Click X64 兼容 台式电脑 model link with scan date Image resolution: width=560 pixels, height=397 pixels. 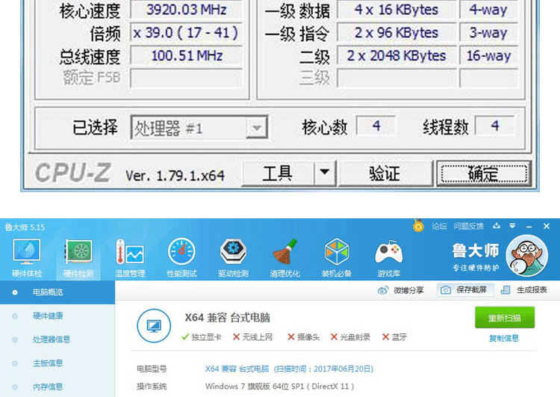[x=289, y=369]
